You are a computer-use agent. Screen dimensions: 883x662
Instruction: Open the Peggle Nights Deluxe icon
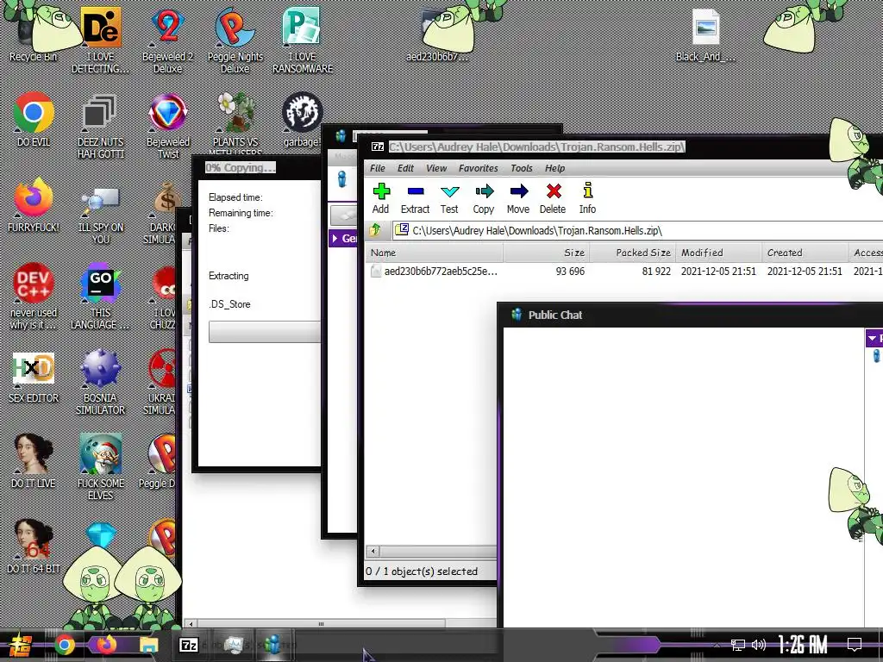[235, 40]
